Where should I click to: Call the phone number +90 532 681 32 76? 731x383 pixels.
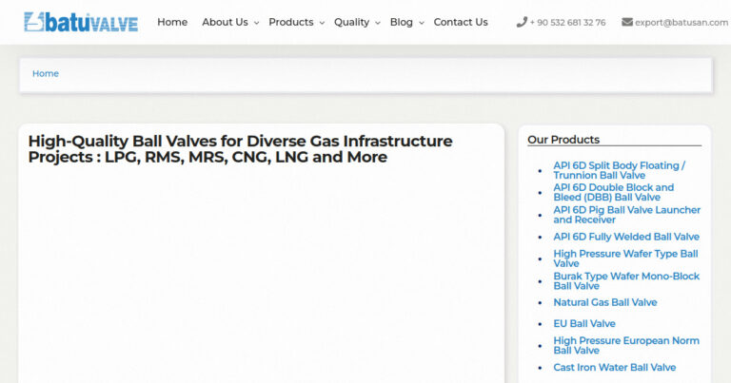point(567,23)
